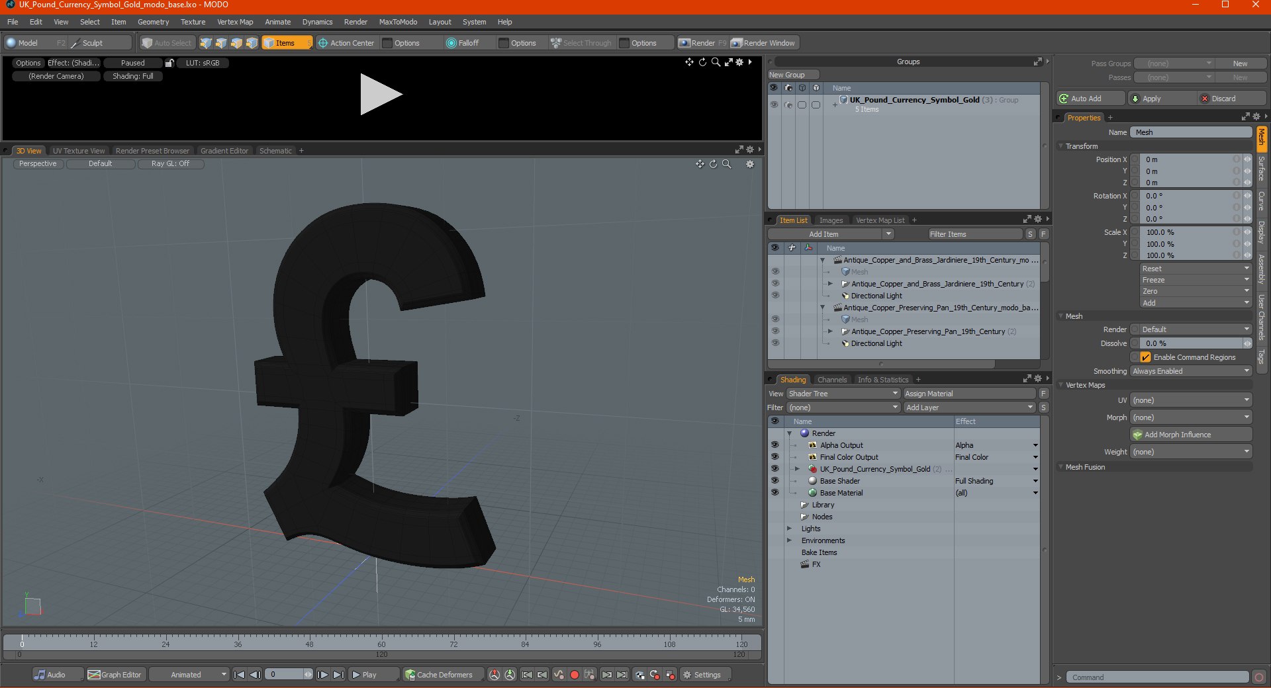This screenshot has width=1271, height=688.
Task: Click Add Morph Influence button
Action: pos(1191,435)
